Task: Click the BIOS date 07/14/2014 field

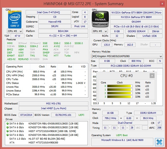Action: pyautogui.click(x=26, y=115)
